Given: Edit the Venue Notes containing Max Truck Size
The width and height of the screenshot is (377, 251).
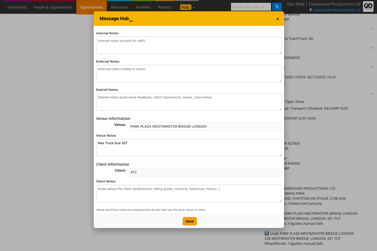Looking at the screenshot, I should (189, 148).
